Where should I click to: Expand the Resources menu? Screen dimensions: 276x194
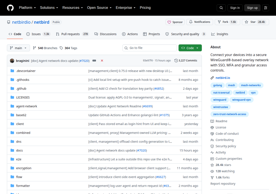[73, 8]
